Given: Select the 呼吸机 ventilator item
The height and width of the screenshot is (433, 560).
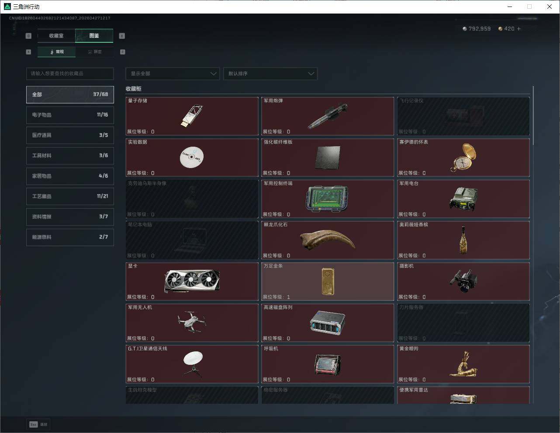Looking at the screenshot, I should (x=328, y=364).
